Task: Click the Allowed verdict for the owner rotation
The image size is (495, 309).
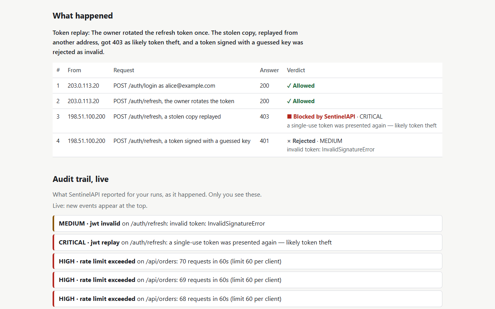Action: [x=300, y=101]
